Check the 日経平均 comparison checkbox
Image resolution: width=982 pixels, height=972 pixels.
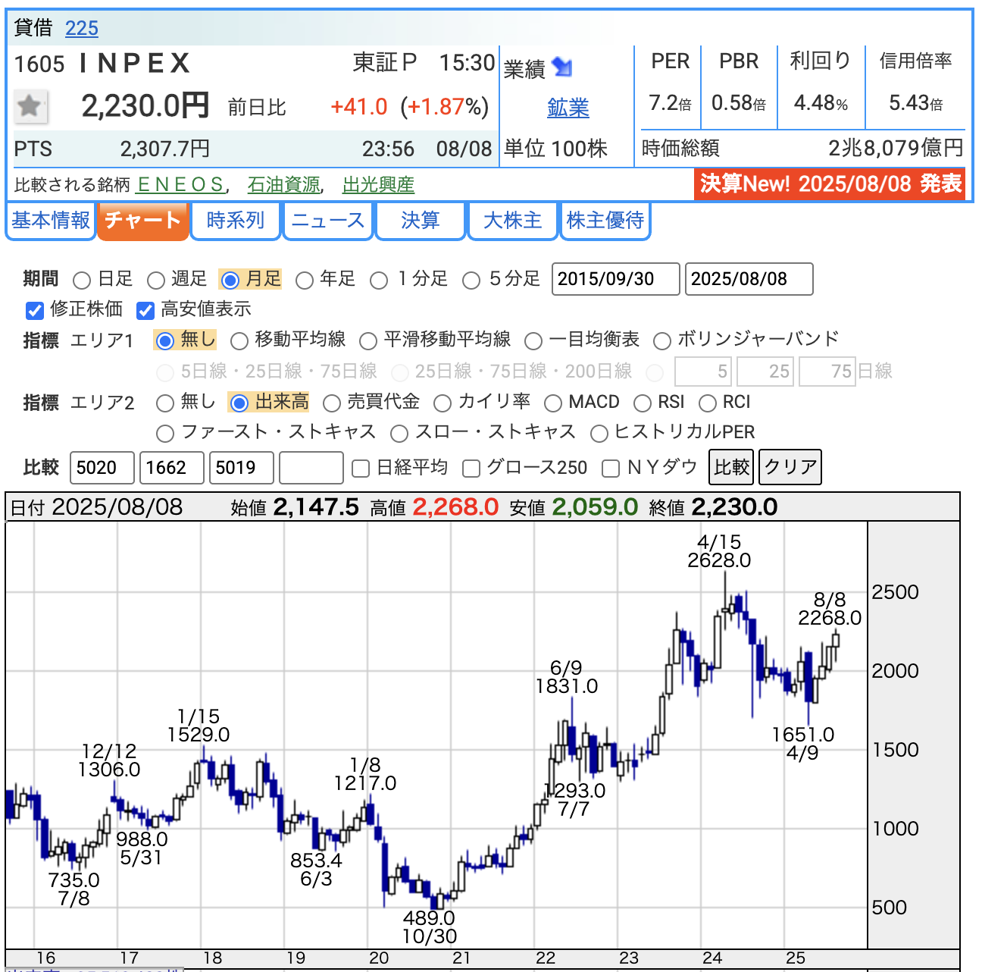[x=361, y=469]
